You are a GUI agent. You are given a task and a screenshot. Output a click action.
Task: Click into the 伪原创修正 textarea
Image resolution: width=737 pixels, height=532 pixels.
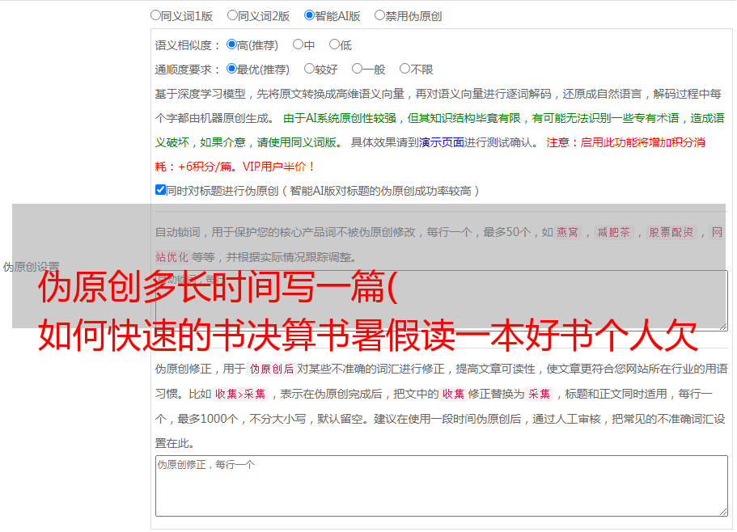coord(442,486)
